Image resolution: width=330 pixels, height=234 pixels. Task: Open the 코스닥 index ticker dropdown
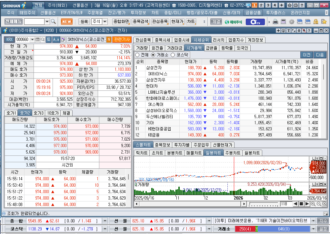coord(105,229)
